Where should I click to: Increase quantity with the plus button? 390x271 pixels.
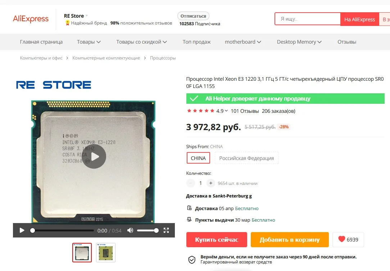point(211,183)
